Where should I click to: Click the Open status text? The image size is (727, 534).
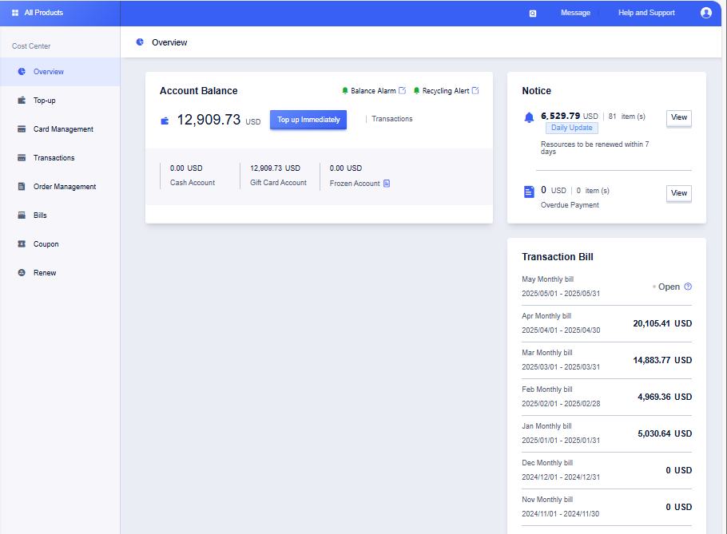pos(669,287)
